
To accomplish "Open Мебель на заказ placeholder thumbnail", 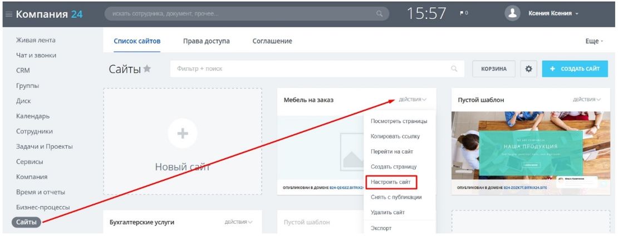I will click(x=321, y=147).
